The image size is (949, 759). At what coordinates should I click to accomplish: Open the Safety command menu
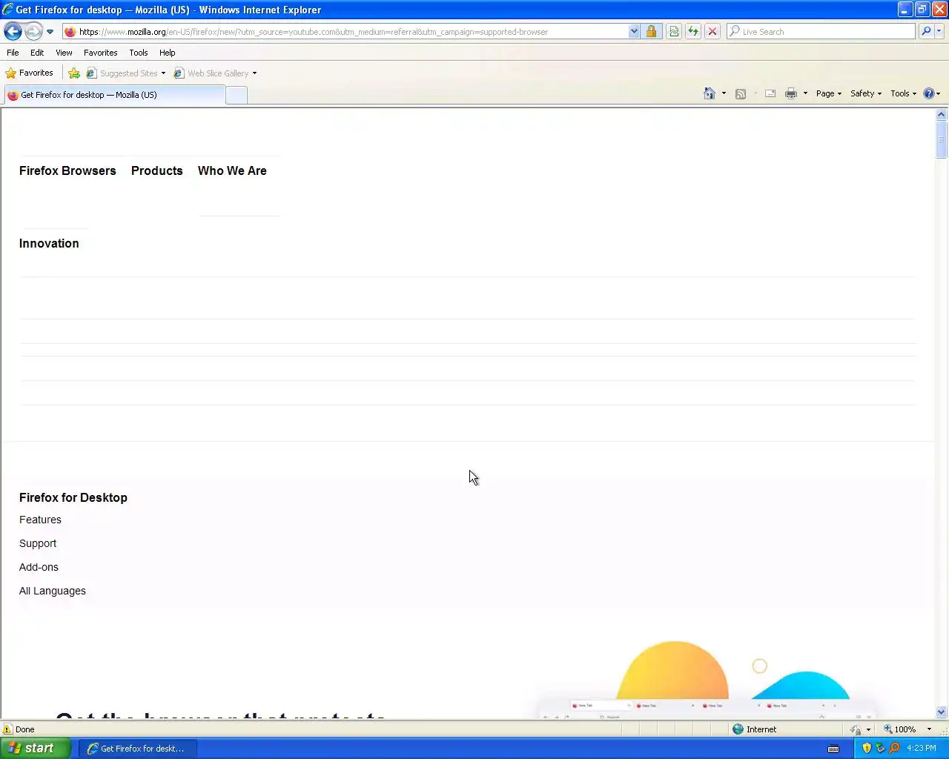coord(866,93)
